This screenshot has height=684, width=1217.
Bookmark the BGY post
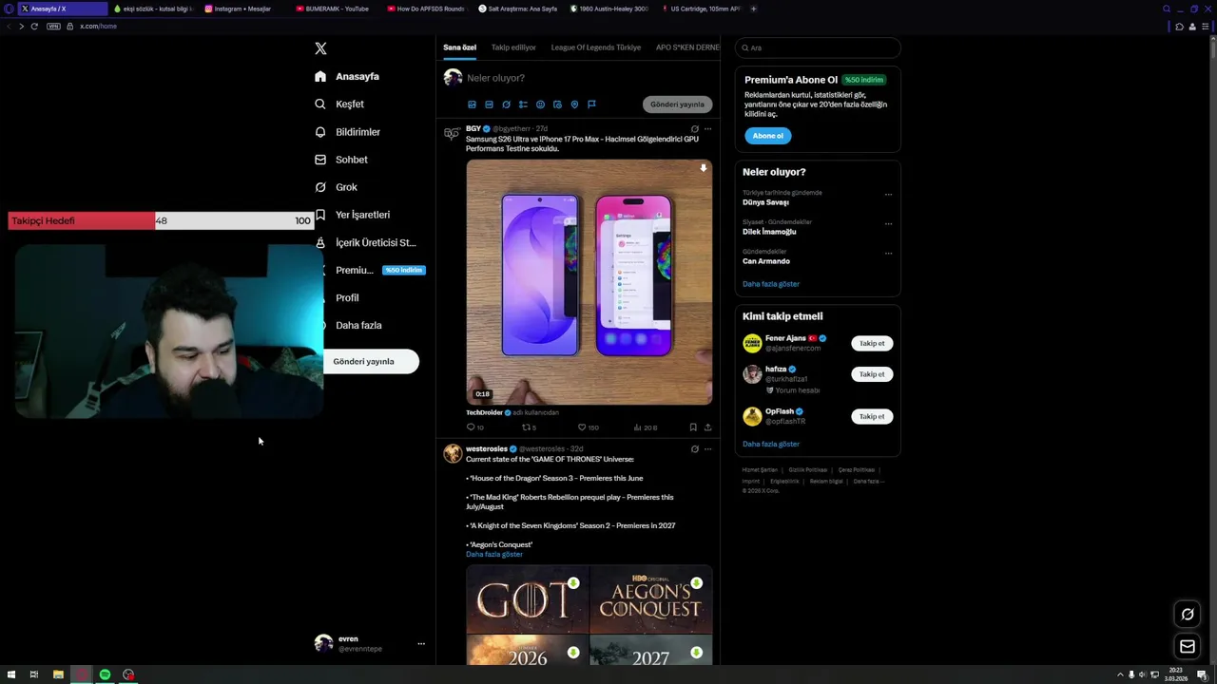693,427
